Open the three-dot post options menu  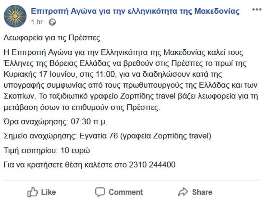[256, 9]
